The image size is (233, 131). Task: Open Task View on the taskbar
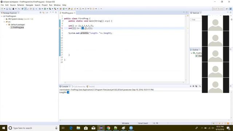click(x=63, y=128)
